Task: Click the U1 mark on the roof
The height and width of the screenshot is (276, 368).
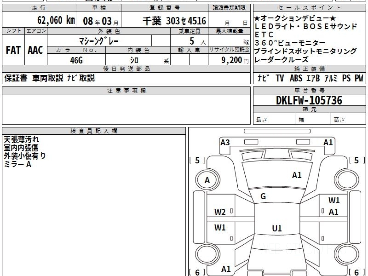Action: tap(277, 228)
